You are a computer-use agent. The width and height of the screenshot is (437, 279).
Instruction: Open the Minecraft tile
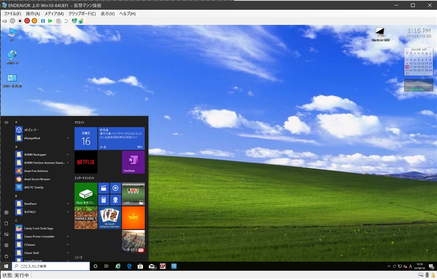86,218
